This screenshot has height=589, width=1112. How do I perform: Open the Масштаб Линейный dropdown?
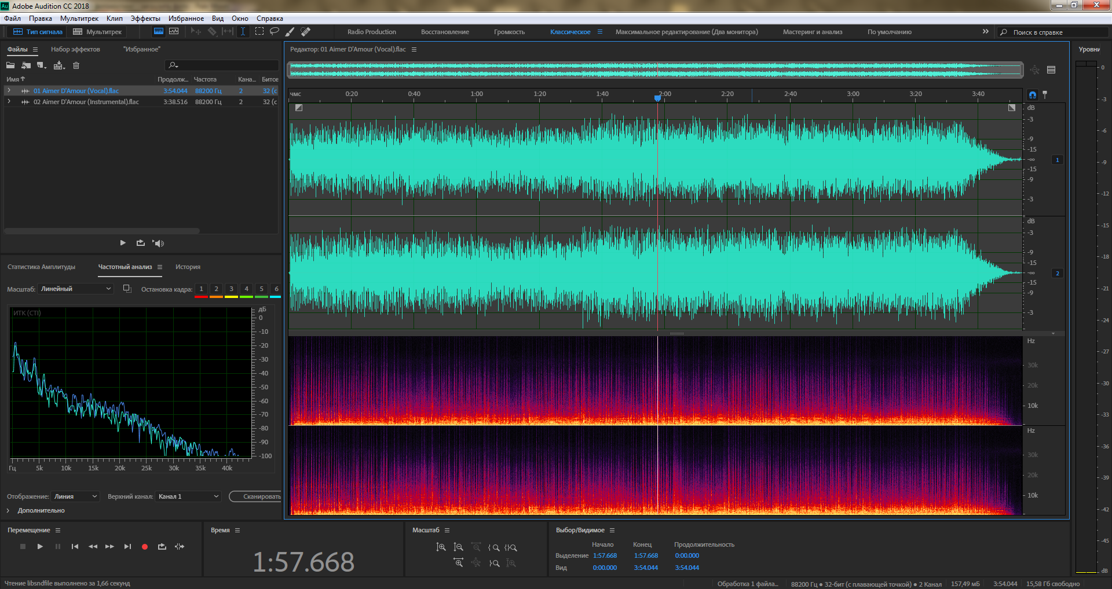tap(76, 289)
